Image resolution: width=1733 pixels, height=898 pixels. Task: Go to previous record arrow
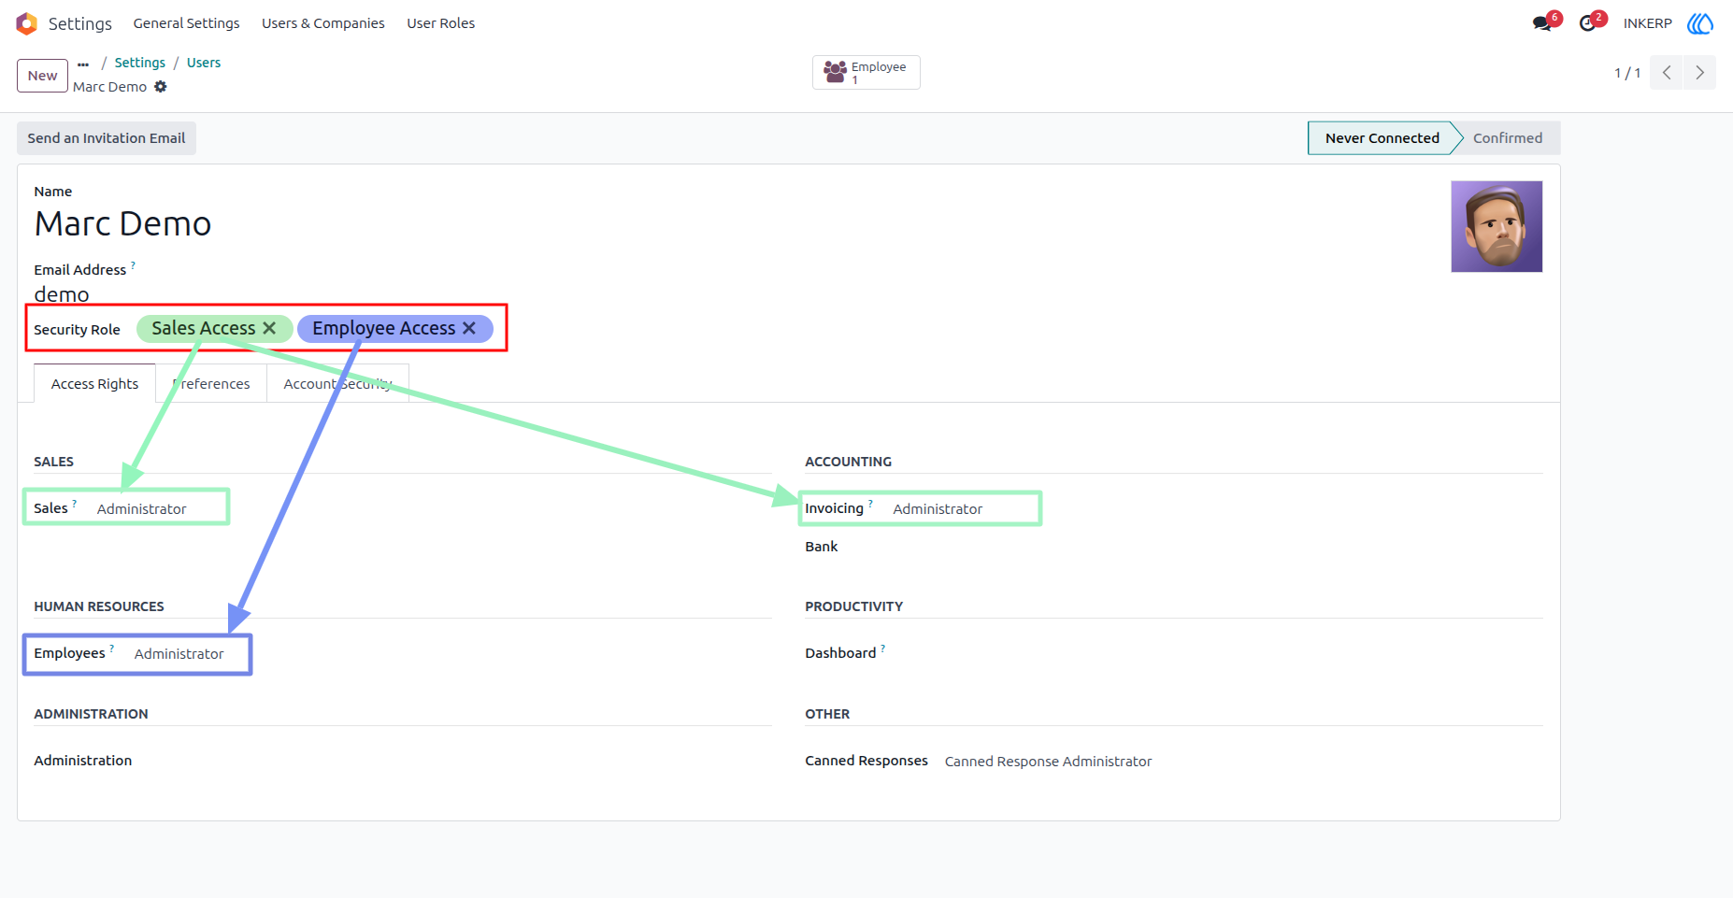pyautogui.click(x=1667, y=73)
